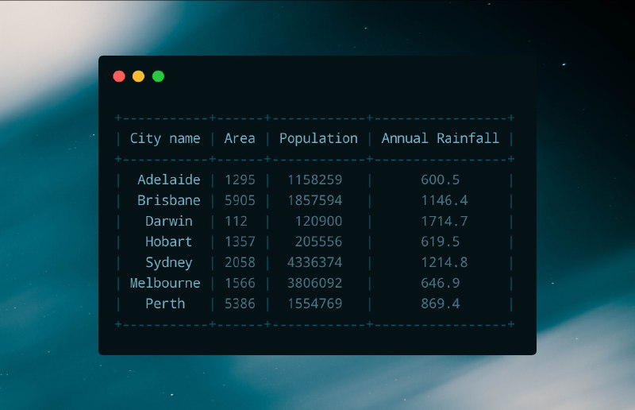Click the city name 'Melbourne'

tap(165, 283)
